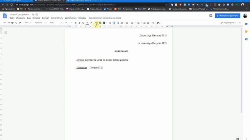Viewport: 250px width, 140px height.
Task: Rename the document title Новый документ
Action: coord(19,14)
